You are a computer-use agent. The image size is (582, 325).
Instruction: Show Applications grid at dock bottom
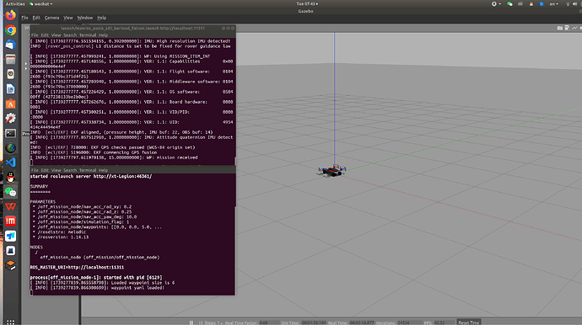(x=10, y=322)
